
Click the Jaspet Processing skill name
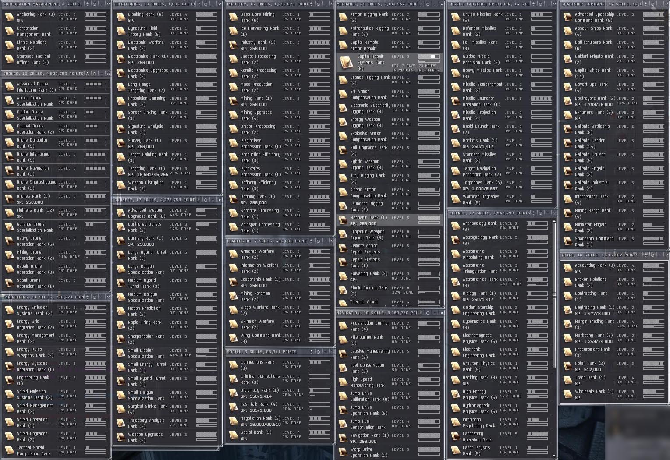coord(258,59)
